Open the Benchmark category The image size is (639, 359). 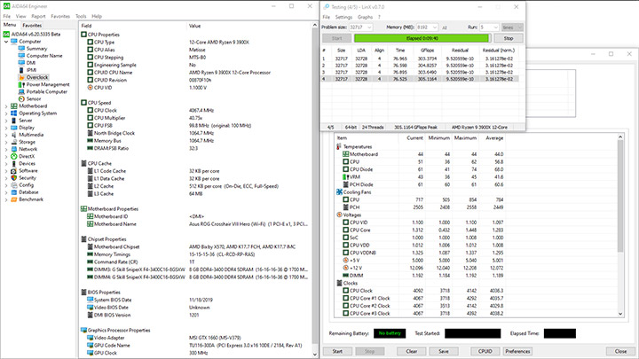click(32, 199)
